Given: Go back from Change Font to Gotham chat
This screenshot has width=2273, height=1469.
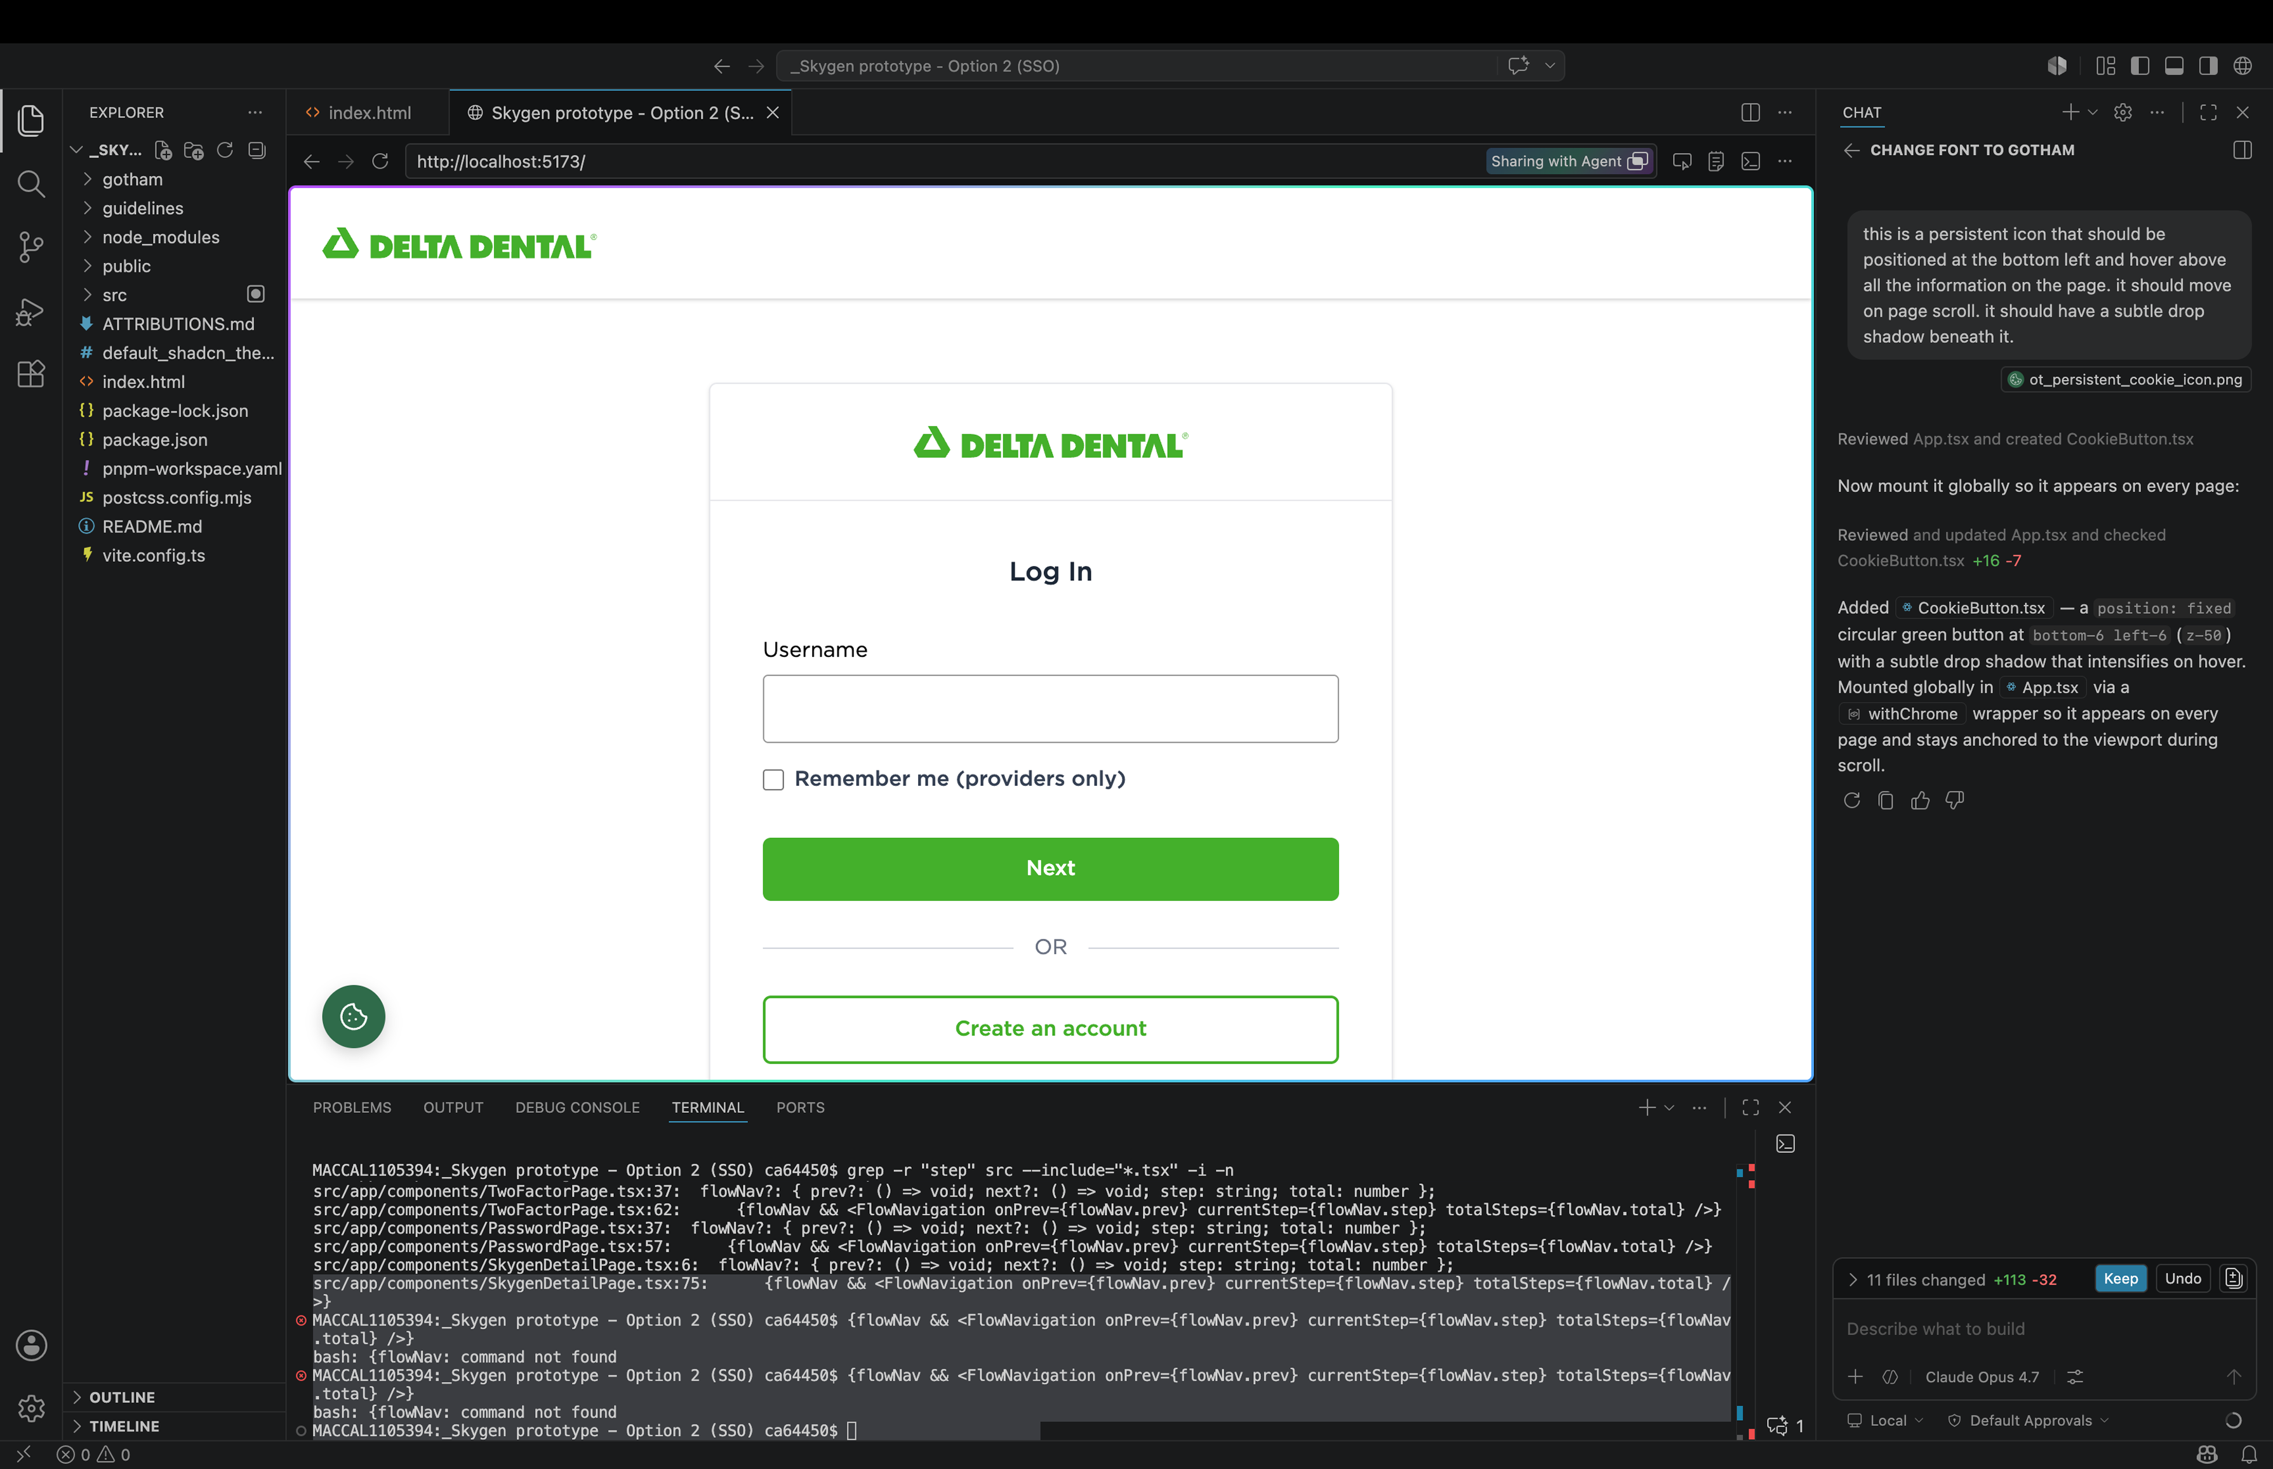Looking at the screenshot, I should point(1851,150).
